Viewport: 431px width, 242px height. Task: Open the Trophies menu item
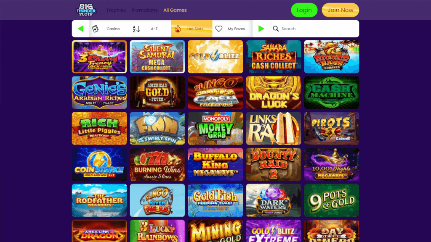[x=116, y=10]
